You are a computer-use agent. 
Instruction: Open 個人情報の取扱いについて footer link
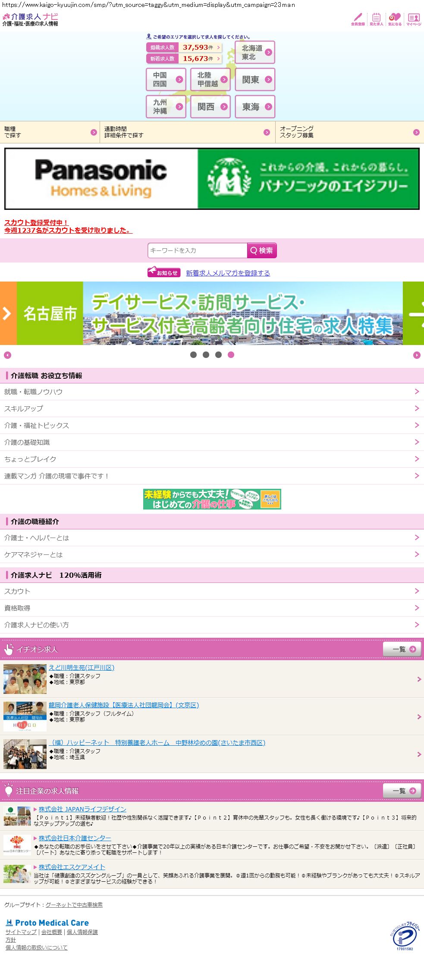[x=37, y=948]
